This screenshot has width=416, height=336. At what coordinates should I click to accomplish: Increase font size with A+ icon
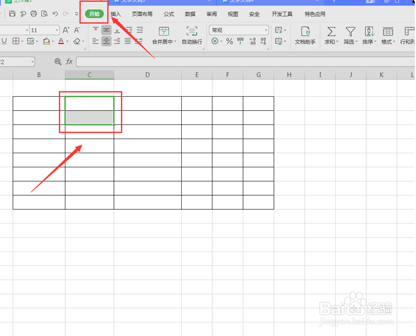coord(66,30)
